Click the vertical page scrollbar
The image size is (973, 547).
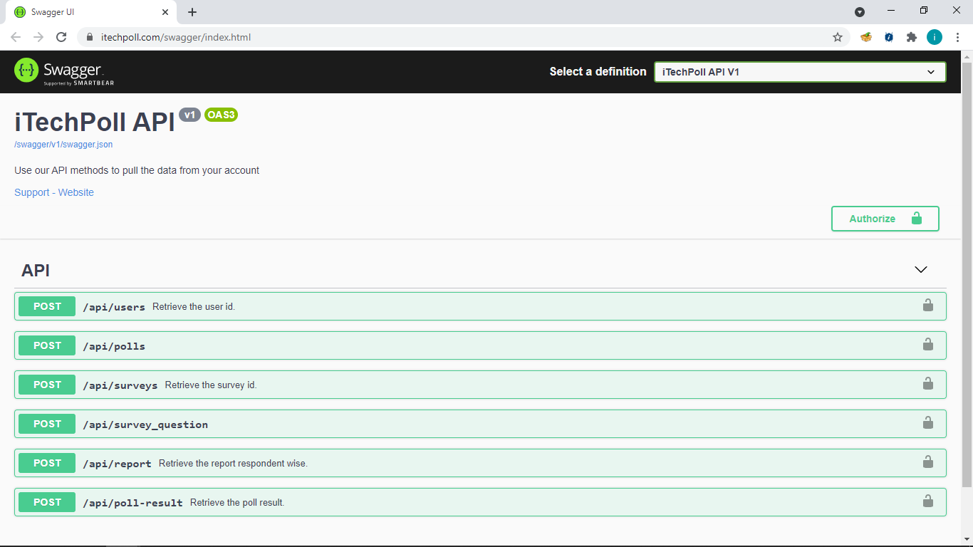pyautogui.click(x=967, y=274)
